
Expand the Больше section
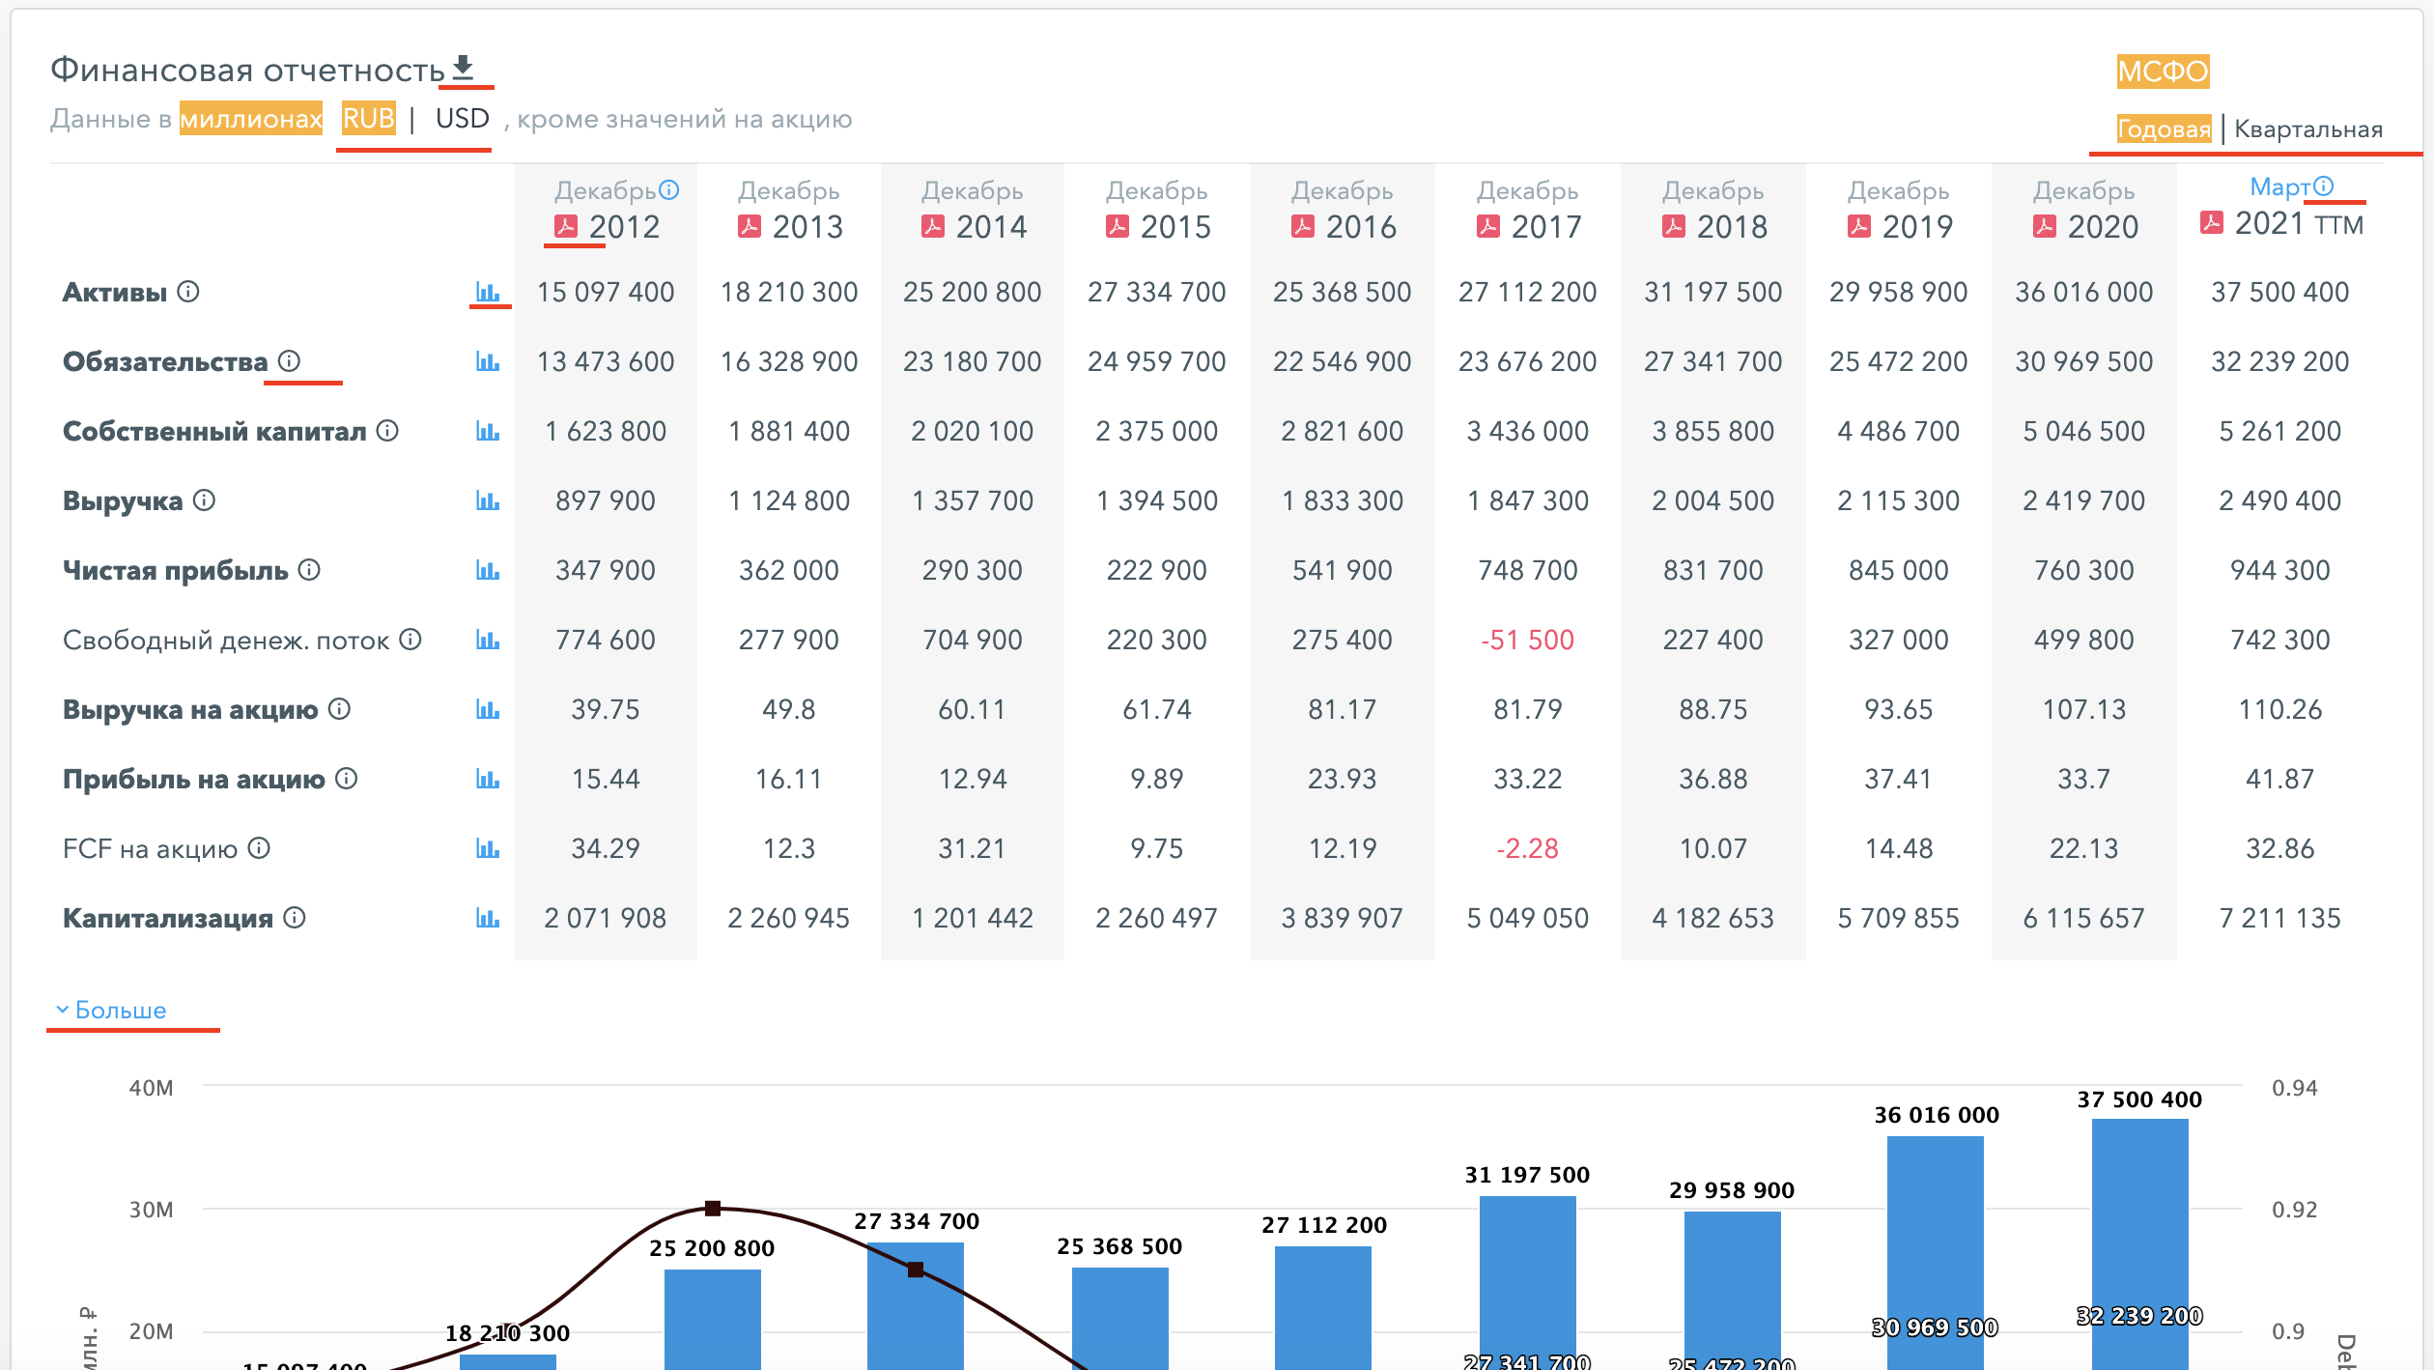point(111,1010)
